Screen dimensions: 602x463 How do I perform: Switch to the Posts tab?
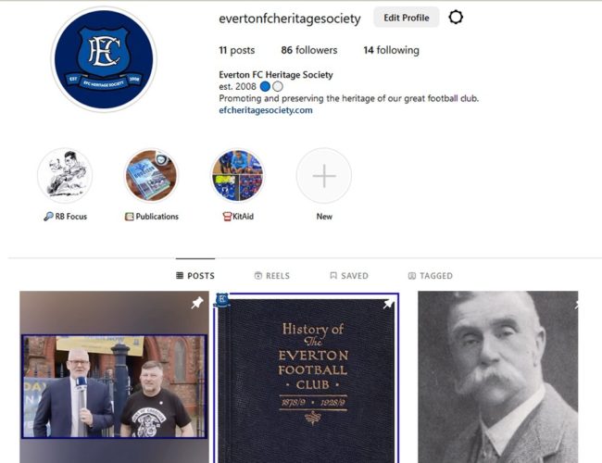(x=195, y=276)
